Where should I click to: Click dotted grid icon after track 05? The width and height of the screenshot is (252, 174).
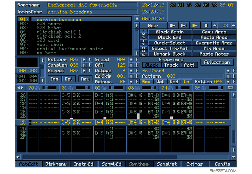click(x=231, y=88)
